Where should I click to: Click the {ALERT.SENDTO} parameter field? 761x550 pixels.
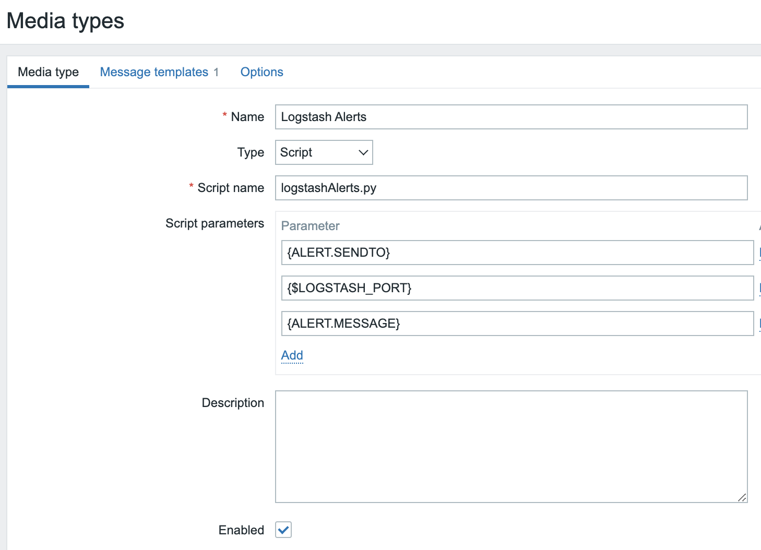point(517,253)
